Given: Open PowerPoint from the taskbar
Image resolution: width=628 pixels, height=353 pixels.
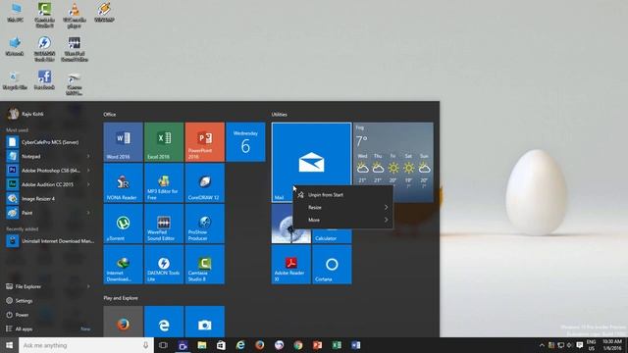Looking at the screenshot, I should tap(317, 345).
